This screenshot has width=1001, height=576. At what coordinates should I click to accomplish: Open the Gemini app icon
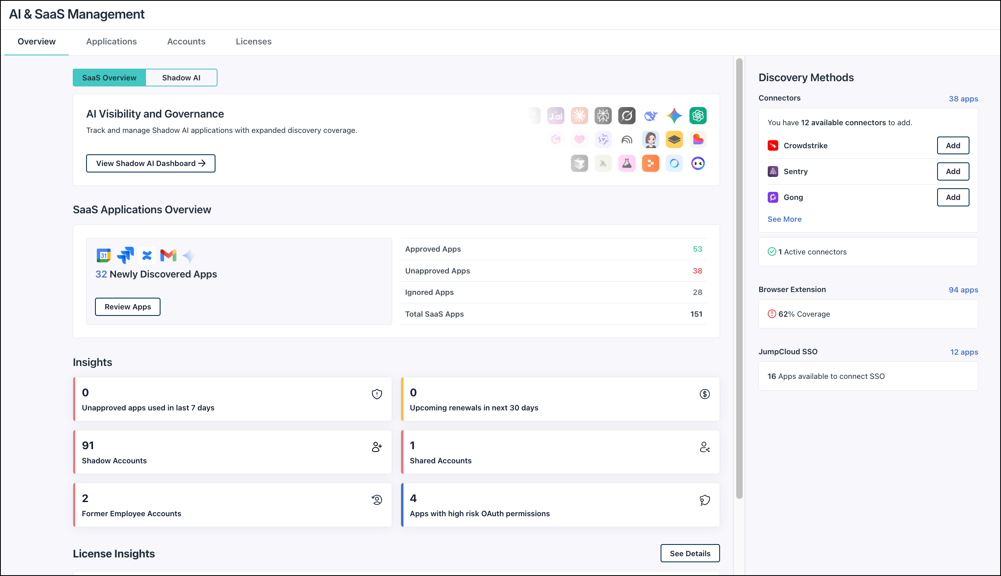(674, 116)
